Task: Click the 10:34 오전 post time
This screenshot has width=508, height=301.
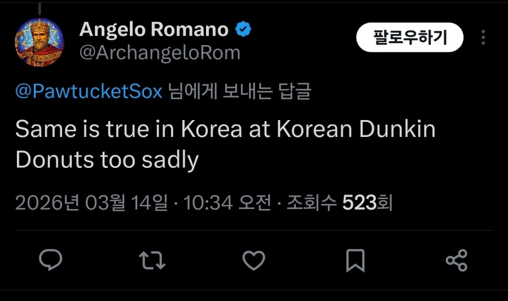Action: pyautogui.click(x=227, y=203)
